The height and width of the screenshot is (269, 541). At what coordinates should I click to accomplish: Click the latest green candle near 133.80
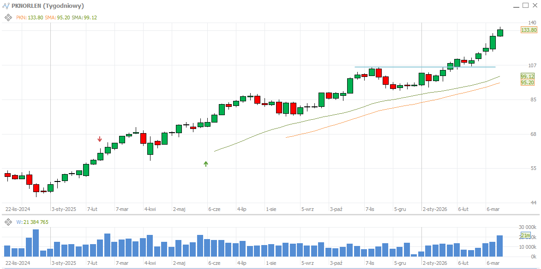tap(500, 33)
